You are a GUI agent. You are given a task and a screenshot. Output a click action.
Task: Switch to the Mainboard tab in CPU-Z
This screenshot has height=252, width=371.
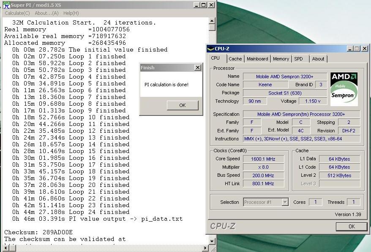coord(257,59)
